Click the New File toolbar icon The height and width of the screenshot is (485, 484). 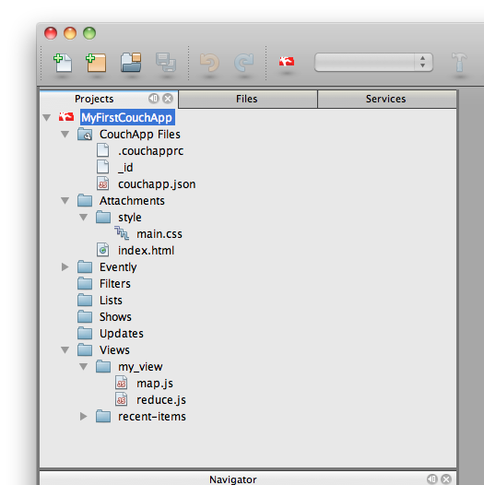pos(63,63)
